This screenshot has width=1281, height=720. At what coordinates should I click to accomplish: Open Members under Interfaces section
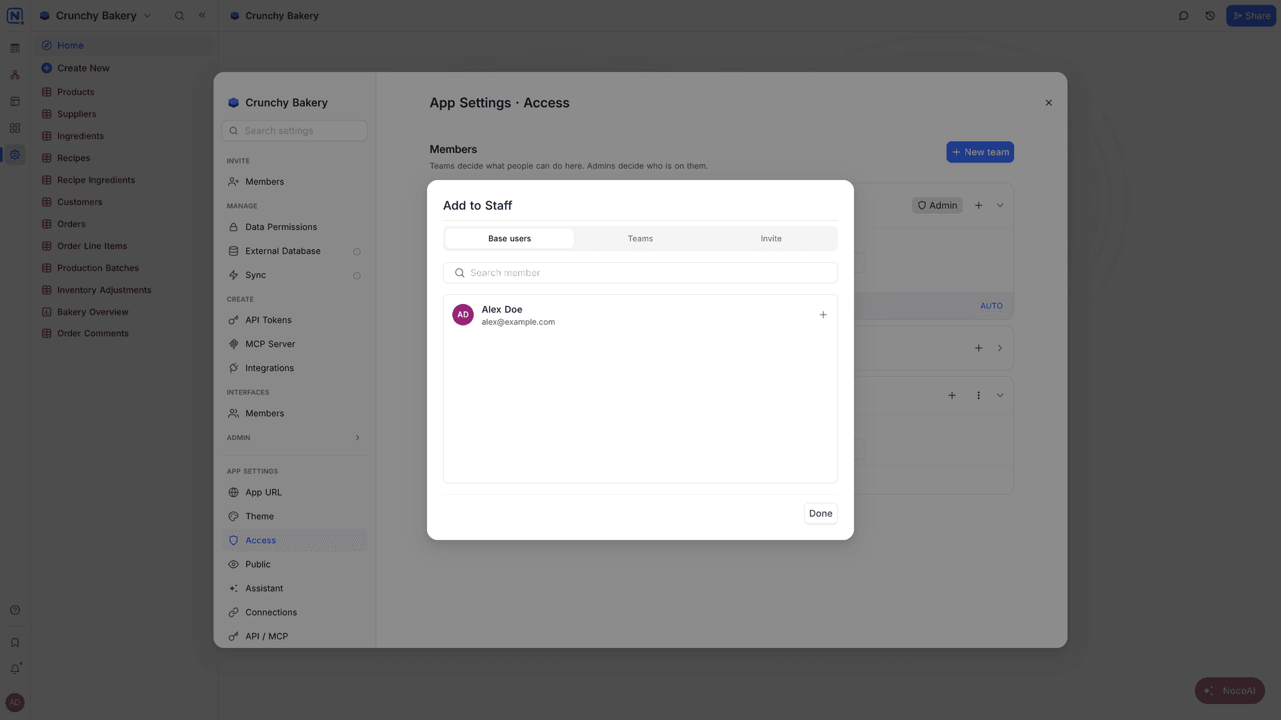(x=294, y=413)
